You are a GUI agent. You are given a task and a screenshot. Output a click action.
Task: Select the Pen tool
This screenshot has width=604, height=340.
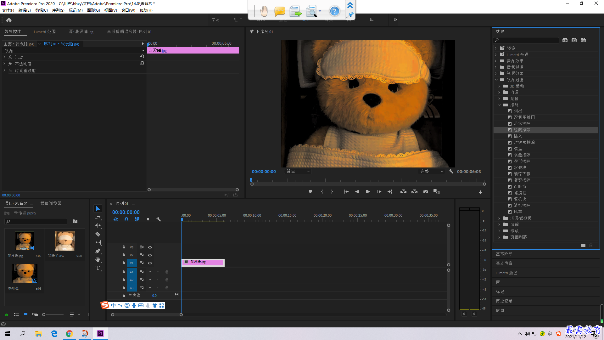98,251
